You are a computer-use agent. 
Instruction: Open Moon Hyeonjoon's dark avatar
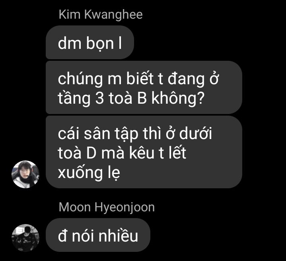pos(25,238)
